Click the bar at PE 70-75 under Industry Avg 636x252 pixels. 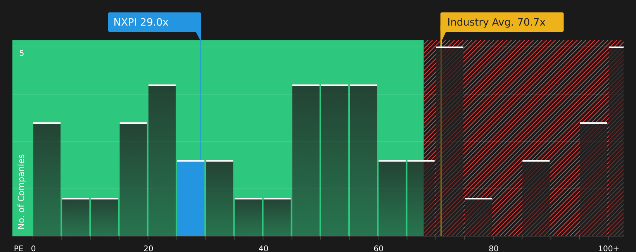pos(450,142)
